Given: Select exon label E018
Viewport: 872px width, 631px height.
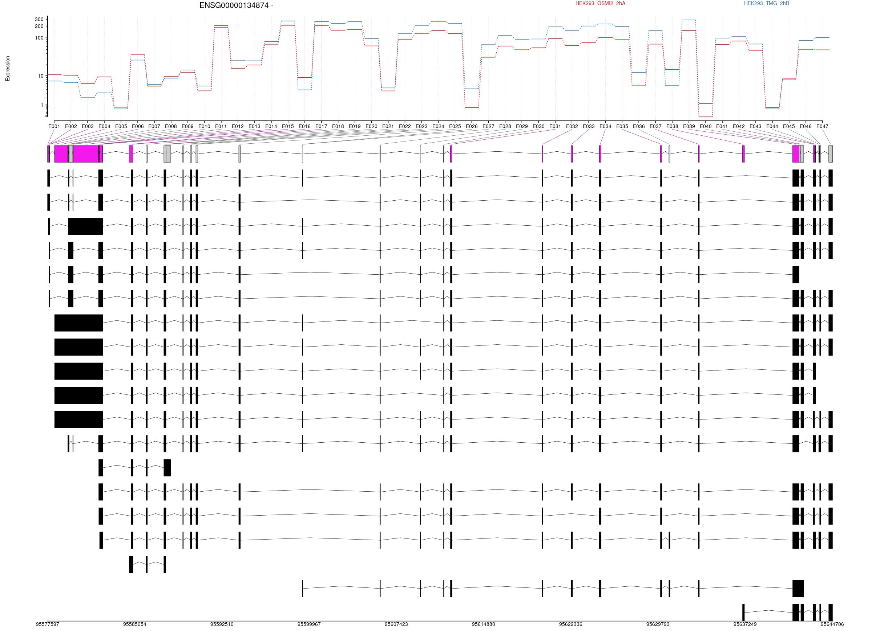Looking at the screenshot, I should (x=338, y=126).
